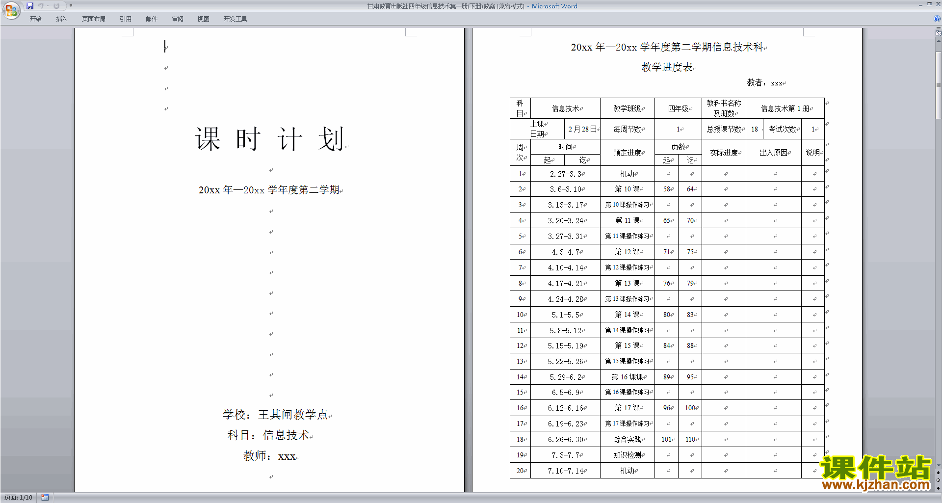
Task: Click the 科目：信息技术 line
Action: (x=268, y=435)
